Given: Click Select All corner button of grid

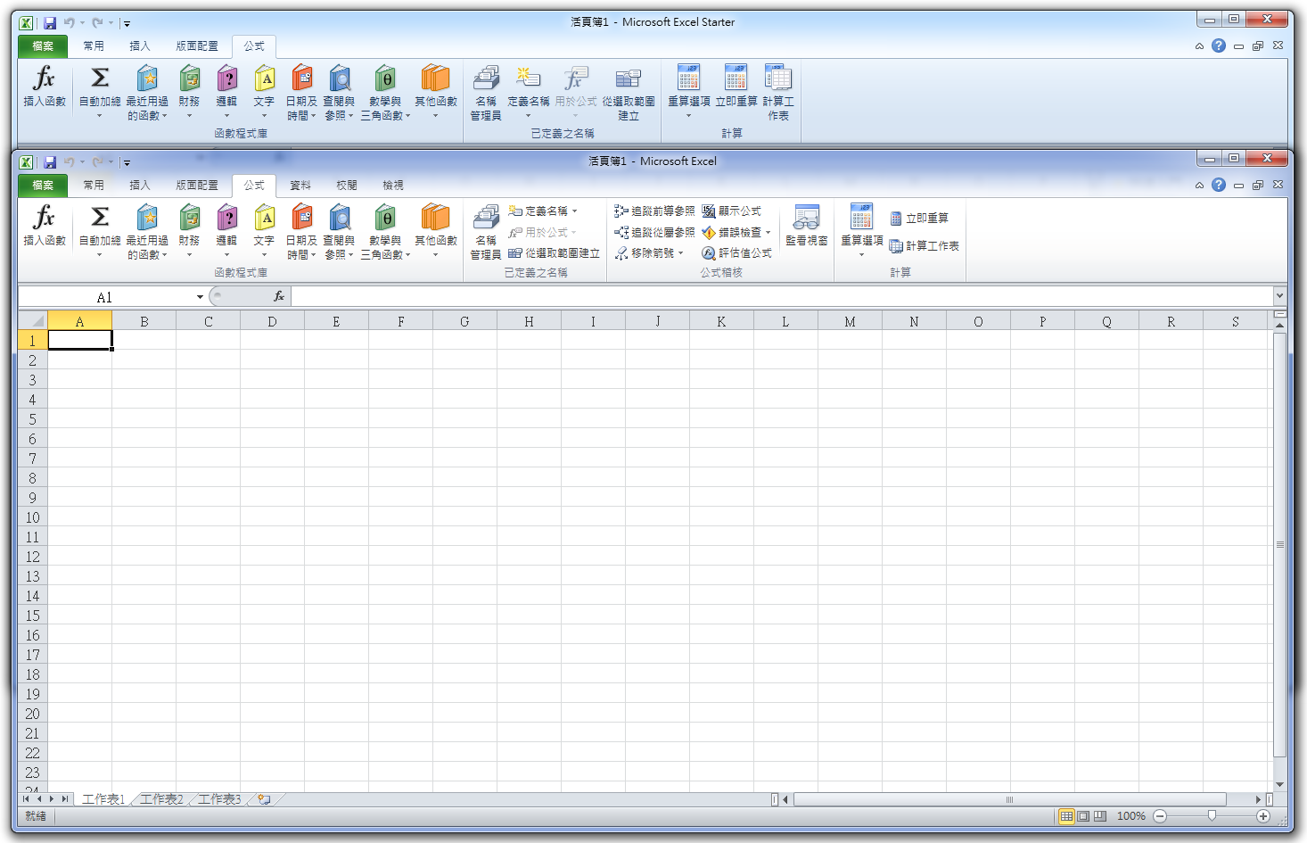Looking at the screenshot, I should (33, 321).
